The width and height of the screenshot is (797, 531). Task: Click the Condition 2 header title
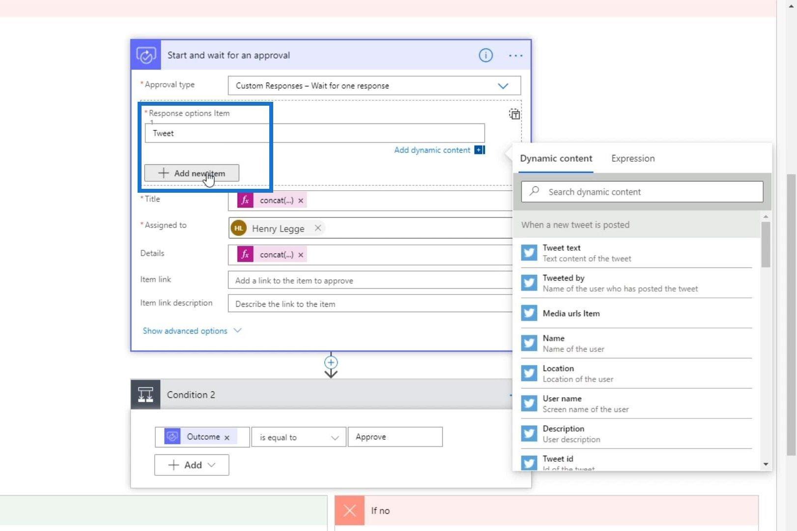(191, 395)
